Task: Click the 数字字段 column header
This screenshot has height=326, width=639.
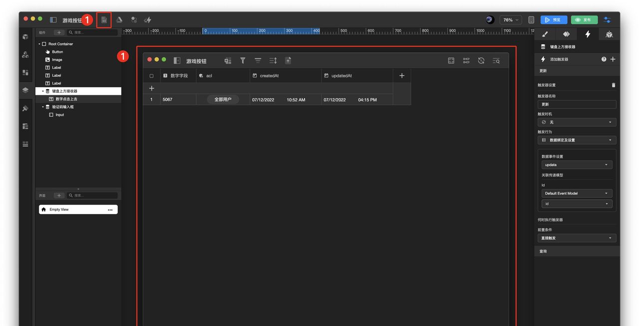Action: click(178, 76)
